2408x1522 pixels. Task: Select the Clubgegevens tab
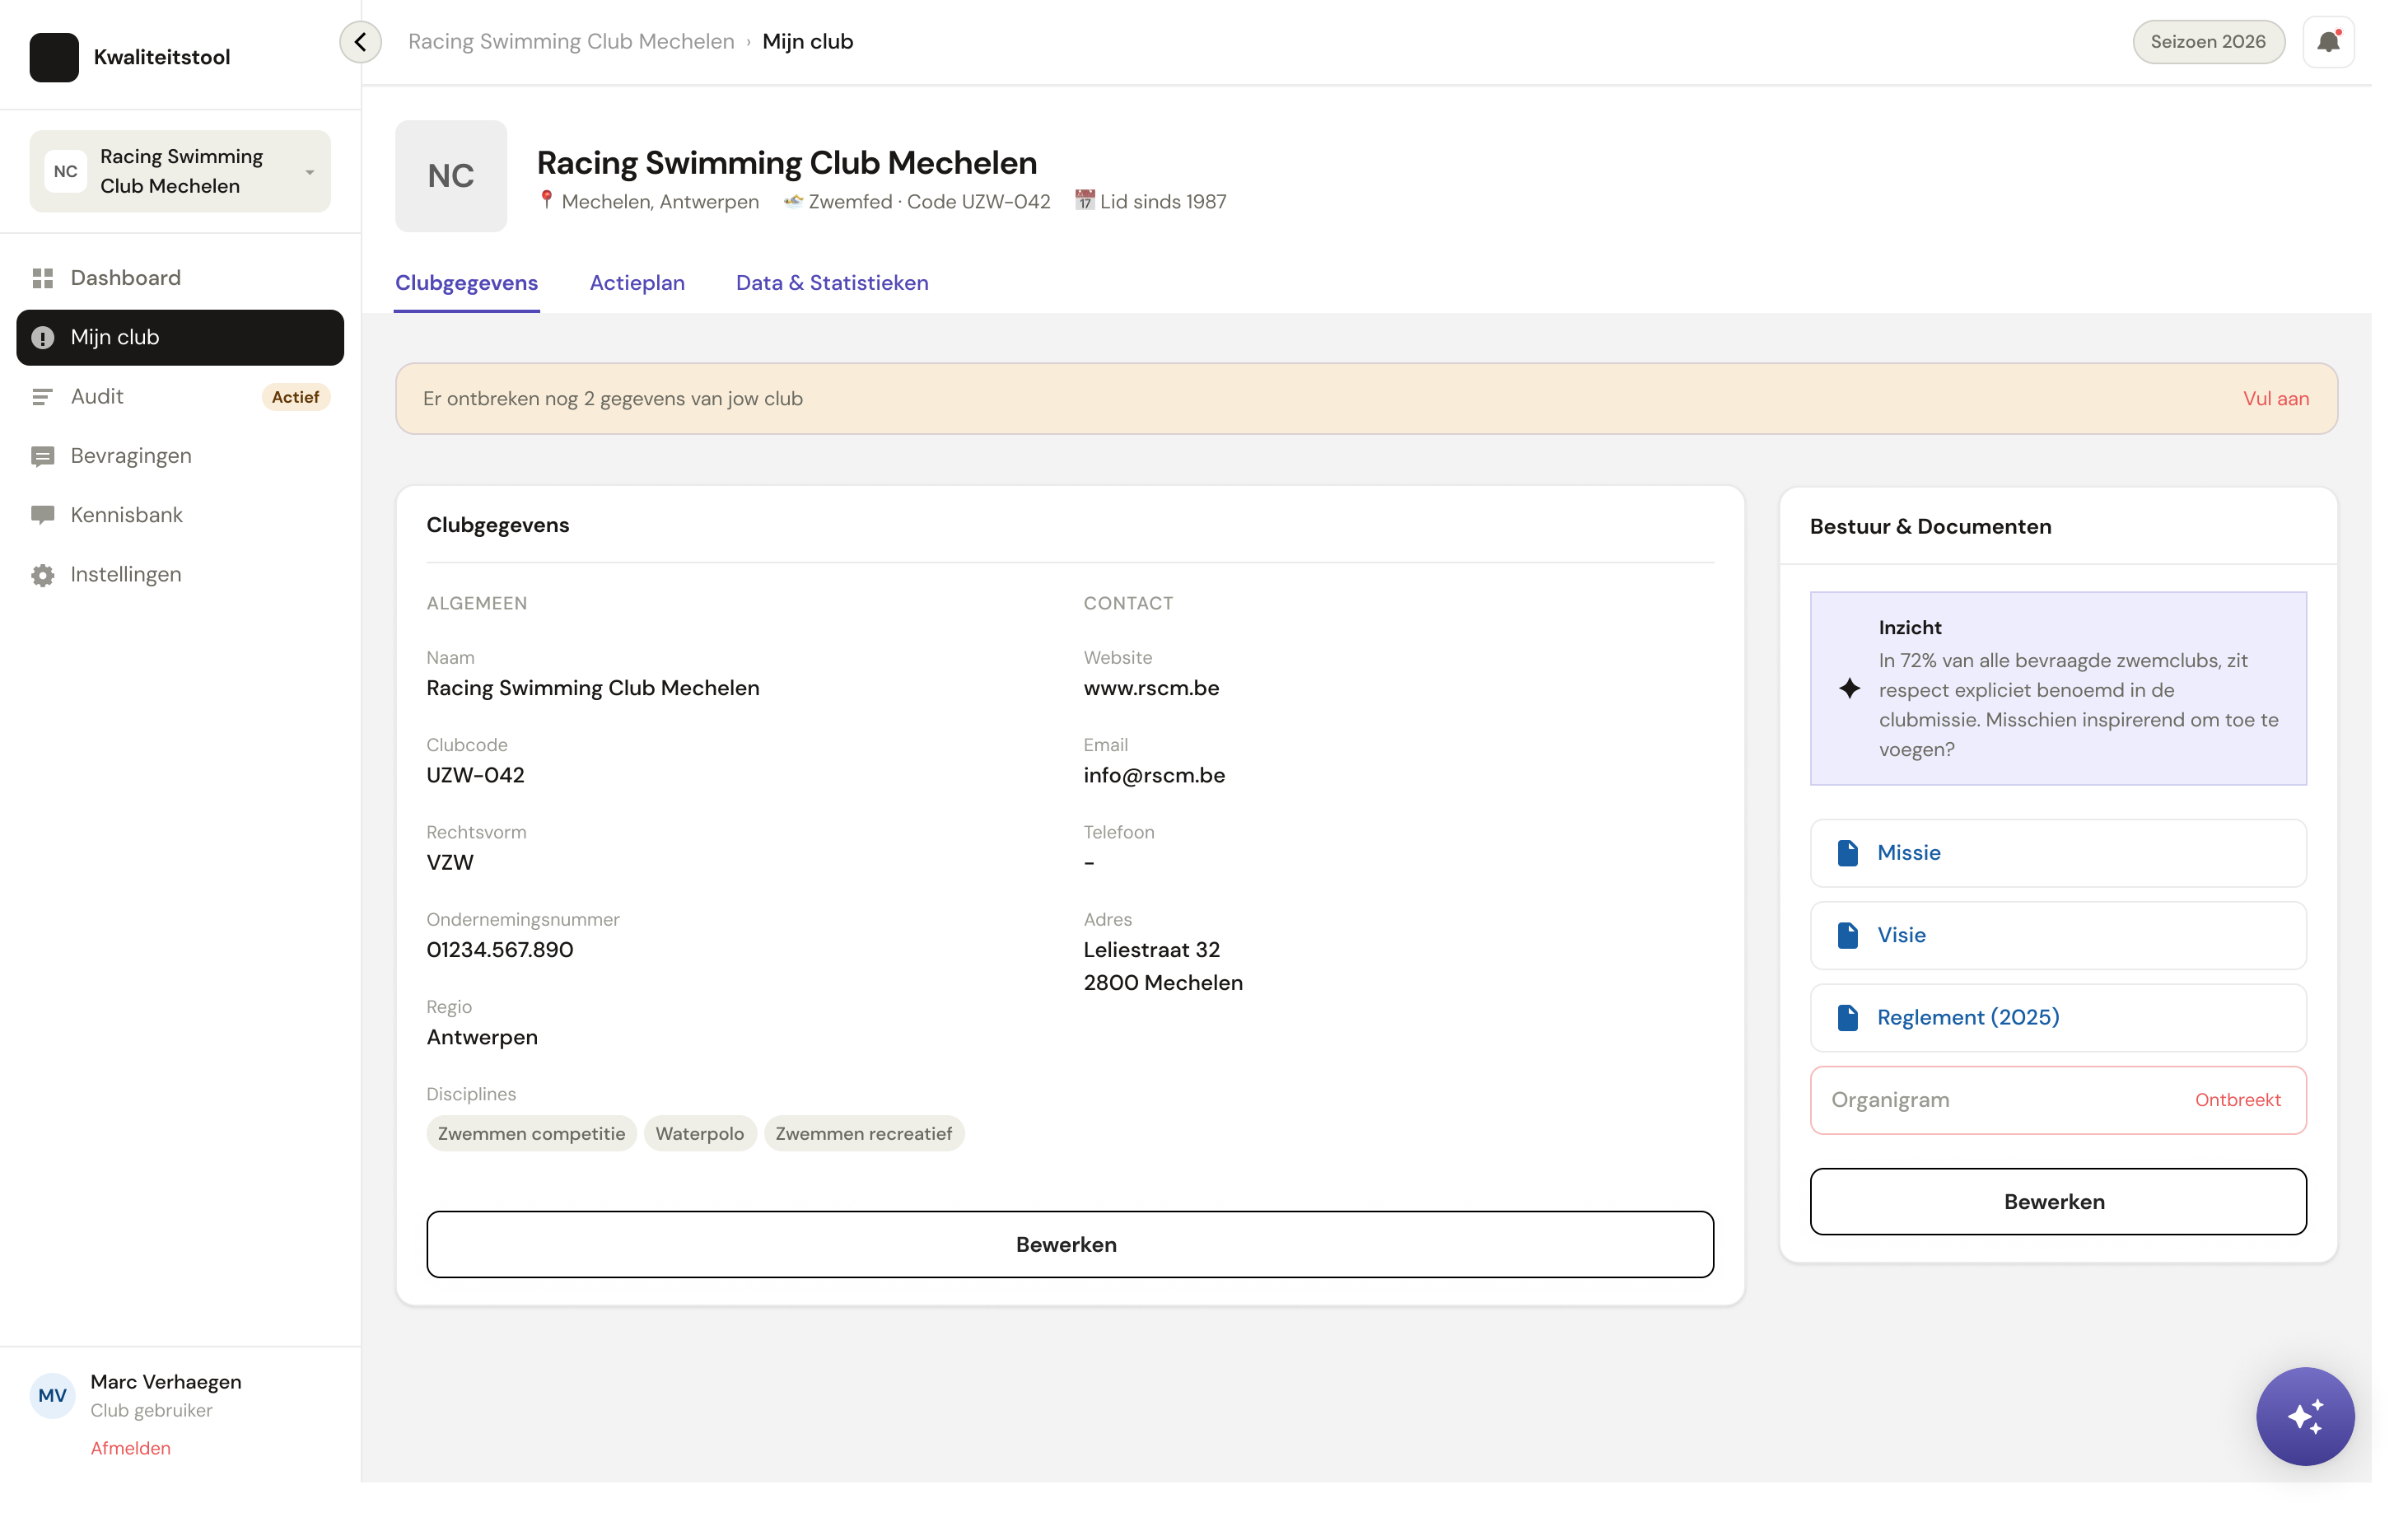pyautogui.click(x=466, y=283)
